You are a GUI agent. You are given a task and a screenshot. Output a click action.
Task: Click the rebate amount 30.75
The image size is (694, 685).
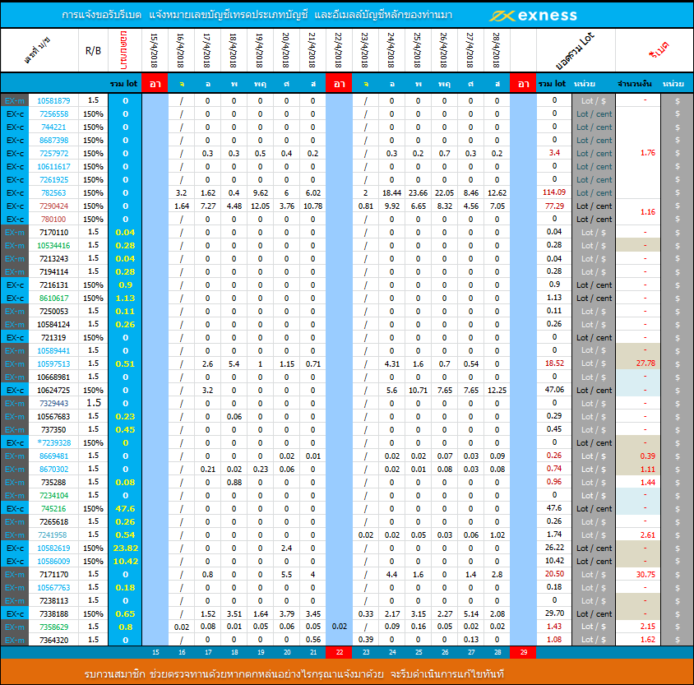pos(645,574)
